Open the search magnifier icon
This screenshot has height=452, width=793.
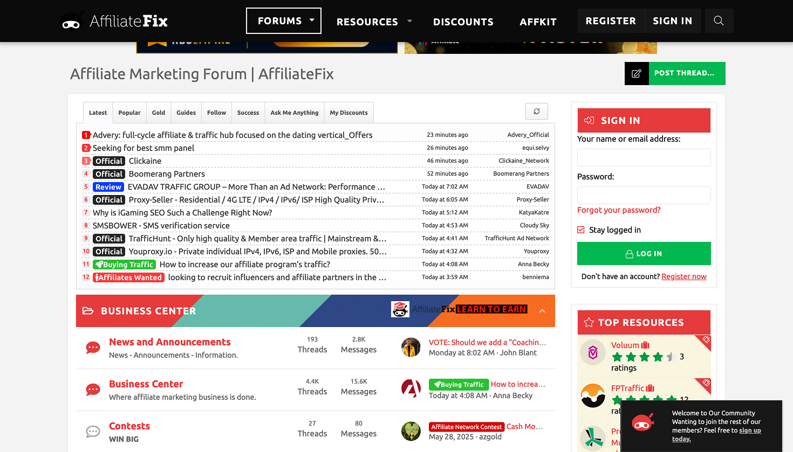click(x=718, y=20)
